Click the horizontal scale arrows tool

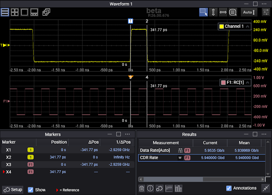point(223,12)
